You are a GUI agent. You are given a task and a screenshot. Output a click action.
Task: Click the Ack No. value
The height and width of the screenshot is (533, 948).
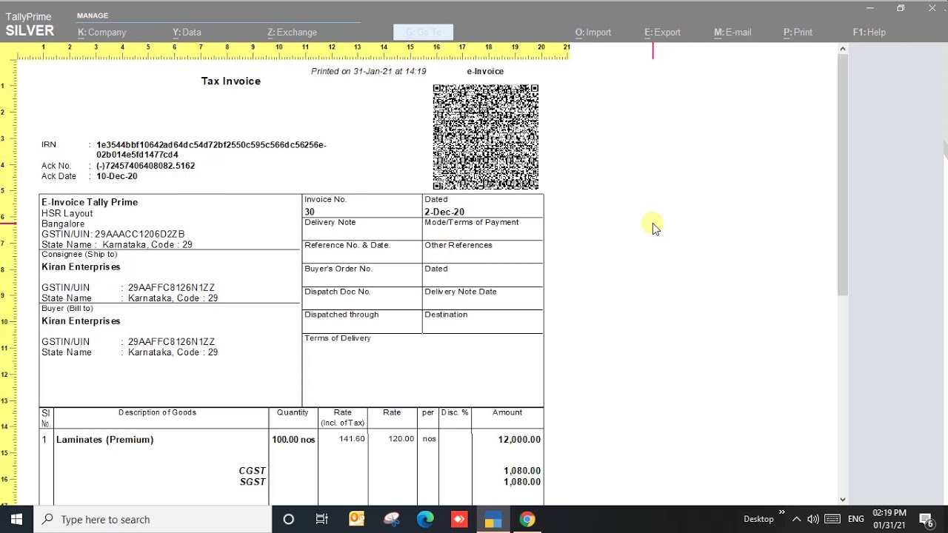tap(145, 166)
